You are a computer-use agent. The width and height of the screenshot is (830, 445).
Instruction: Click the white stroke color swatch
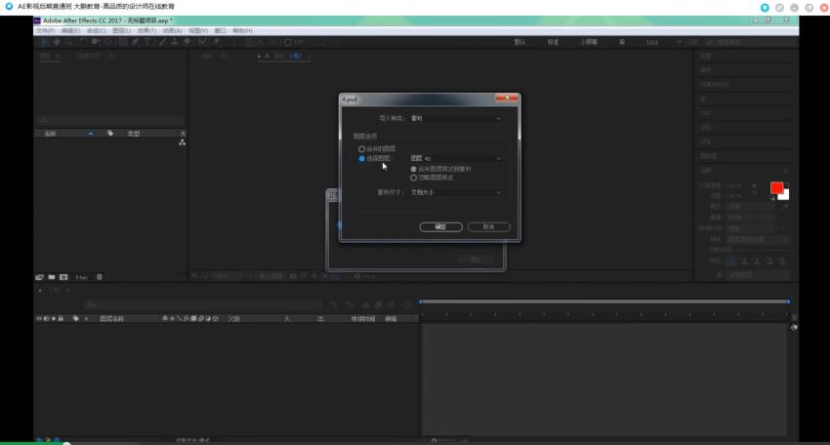[784, 195]
